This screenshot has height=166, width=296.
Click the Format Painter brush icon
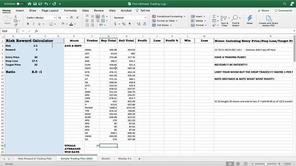[16, 24]
